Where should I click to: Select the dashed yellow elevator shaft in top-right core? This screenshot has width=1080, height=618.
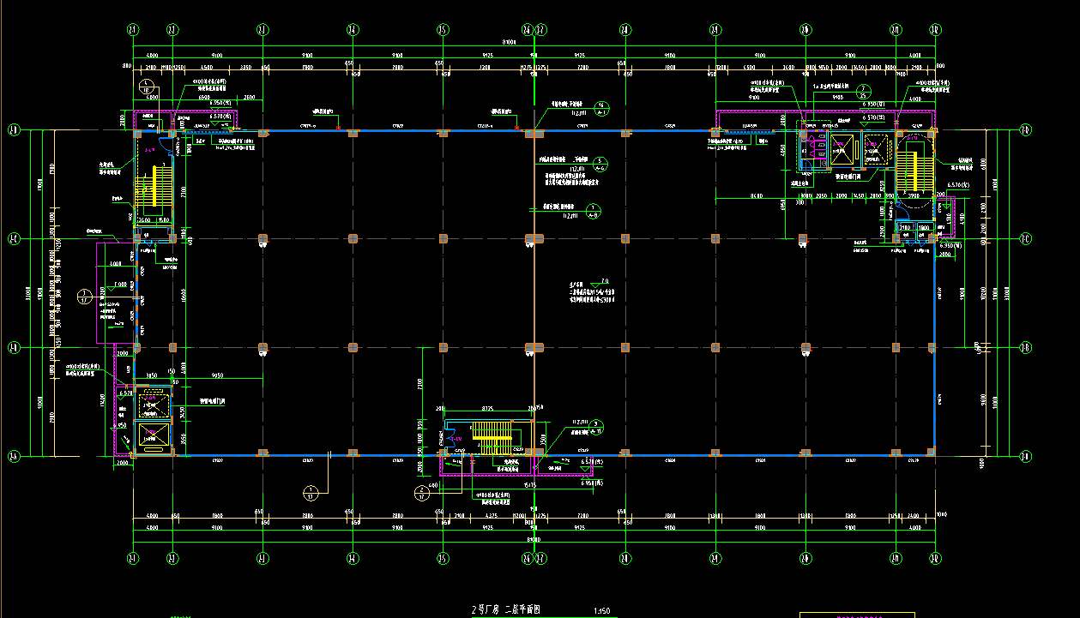876,148
